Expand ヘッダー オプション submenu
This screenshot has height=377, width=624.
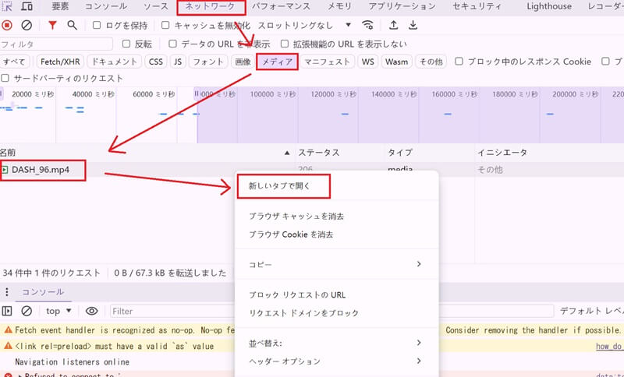pyautogui.click(x=419, y=361)
